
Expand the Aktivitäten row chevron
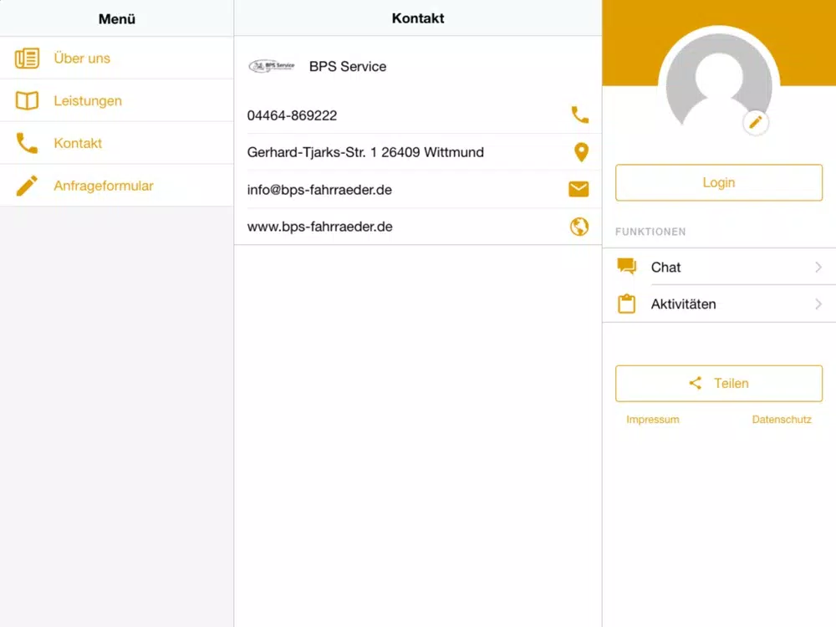click(818, 304)
